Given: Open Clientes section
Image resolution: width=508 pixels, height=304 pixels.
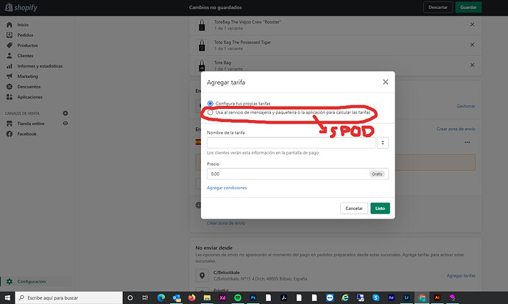Looking at the screenshot, I should (25, 56).
